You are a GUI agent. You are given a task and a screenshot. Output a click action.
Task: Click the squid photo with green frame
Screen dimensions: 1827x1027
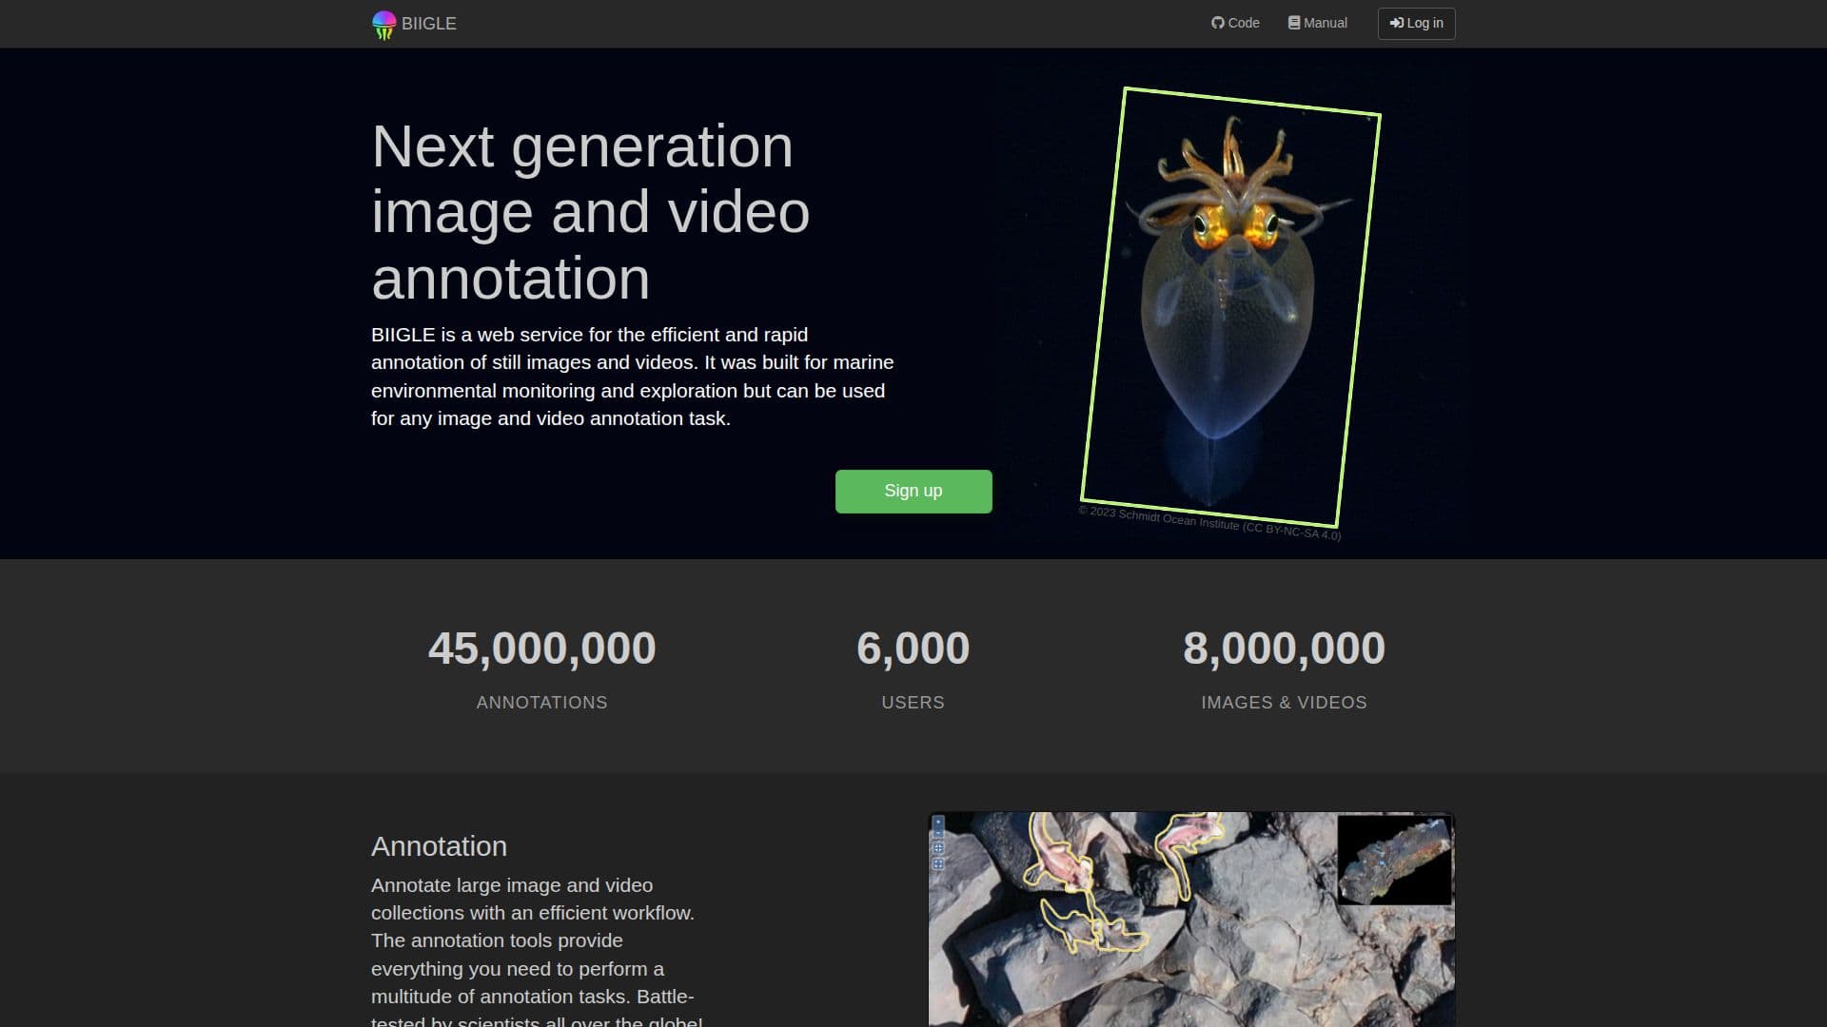click(x=1230, y=307)
